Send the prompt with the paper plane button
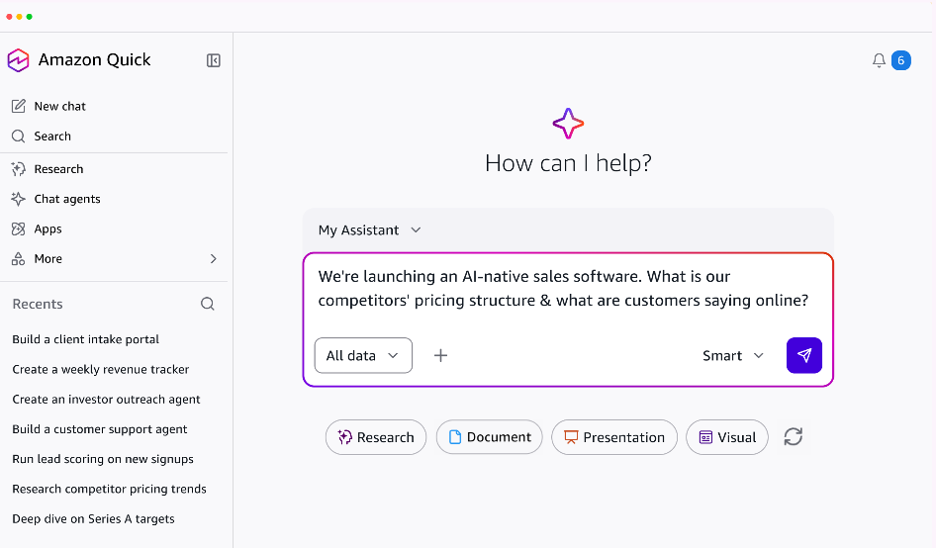The height and width of the screenshot is (548, 936). [x=804, y=356]
